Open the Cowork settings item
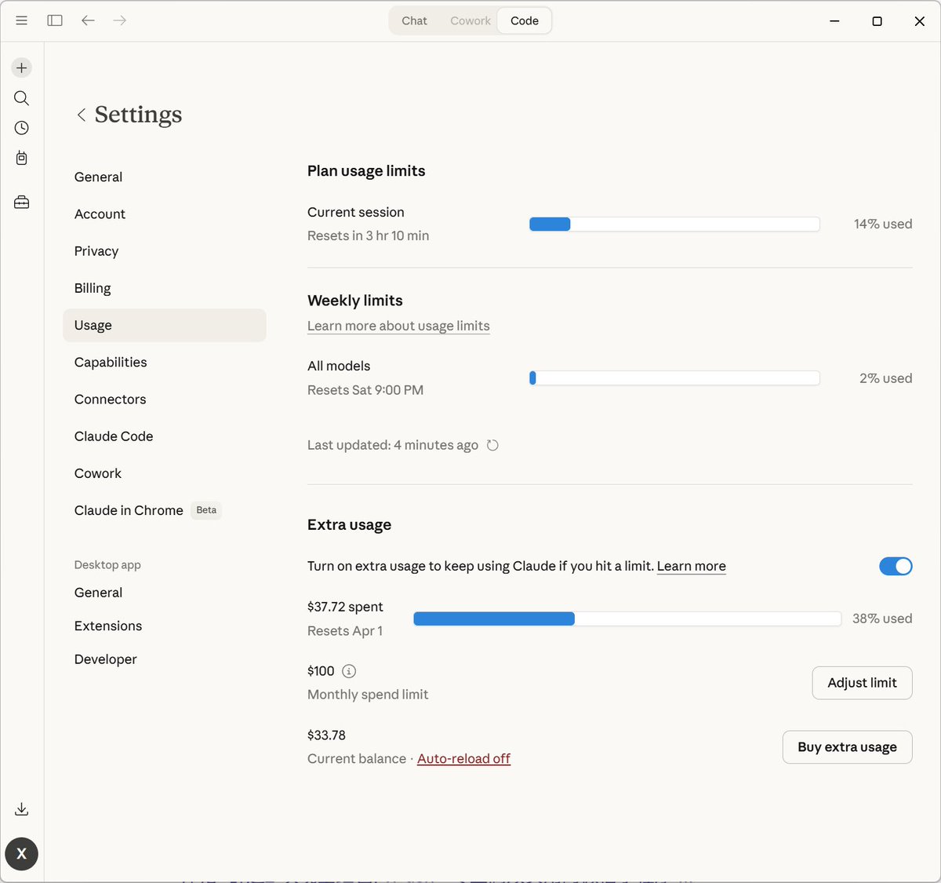This screenshot has height=883, width=941. (x=165, y=473)
